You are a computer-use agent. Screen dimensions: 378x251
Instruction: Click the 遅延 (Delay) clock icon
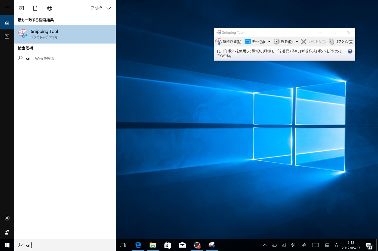(x=277, y=41)
